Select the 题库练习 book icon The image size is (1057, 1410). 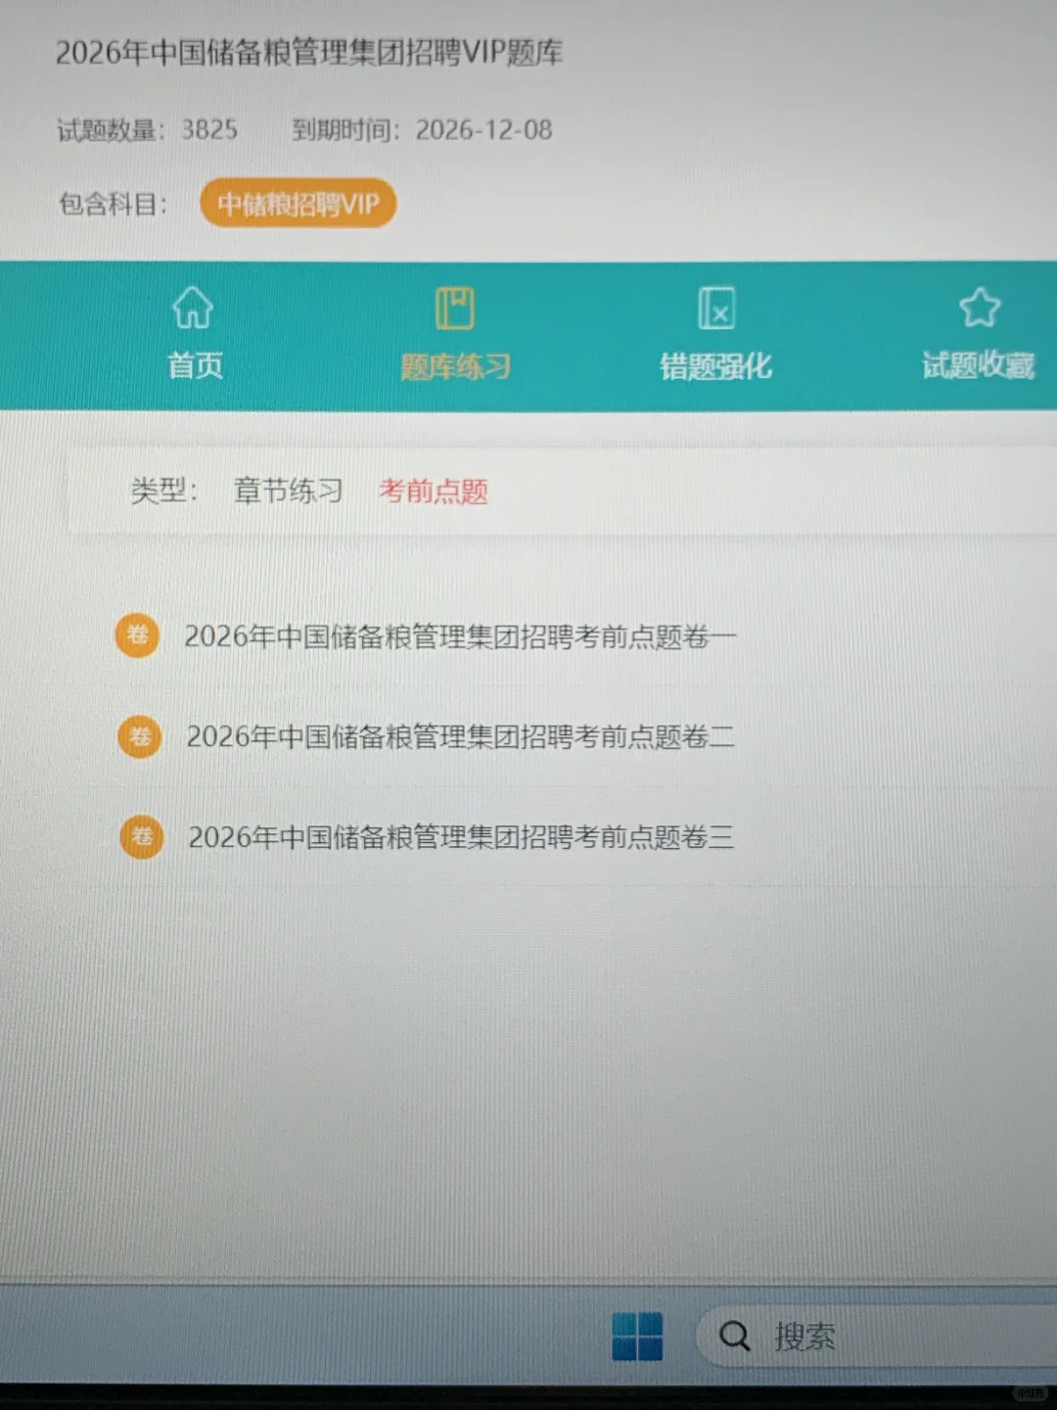[453, 306]
